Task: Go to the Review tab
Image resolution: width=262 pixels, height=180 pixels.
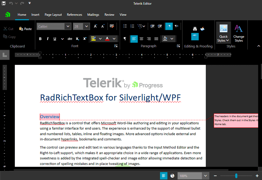Action: click(109, 15)
